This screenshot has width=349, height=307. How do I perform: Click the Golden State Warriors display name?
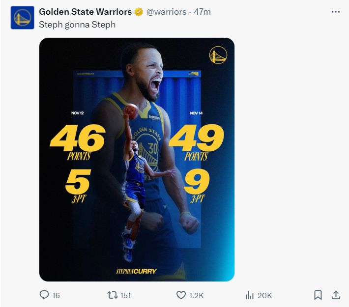click(85, 12)
